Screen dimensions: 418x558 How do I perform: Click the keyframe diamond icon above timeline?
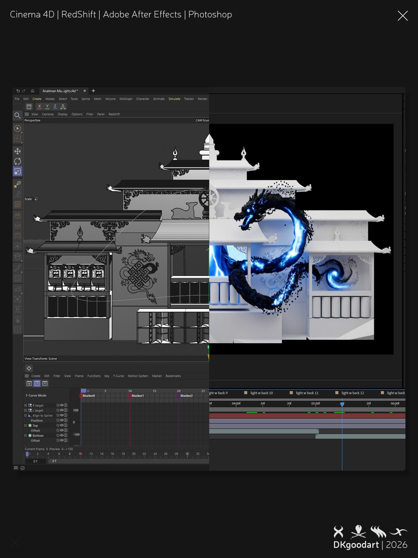(29, 369)
